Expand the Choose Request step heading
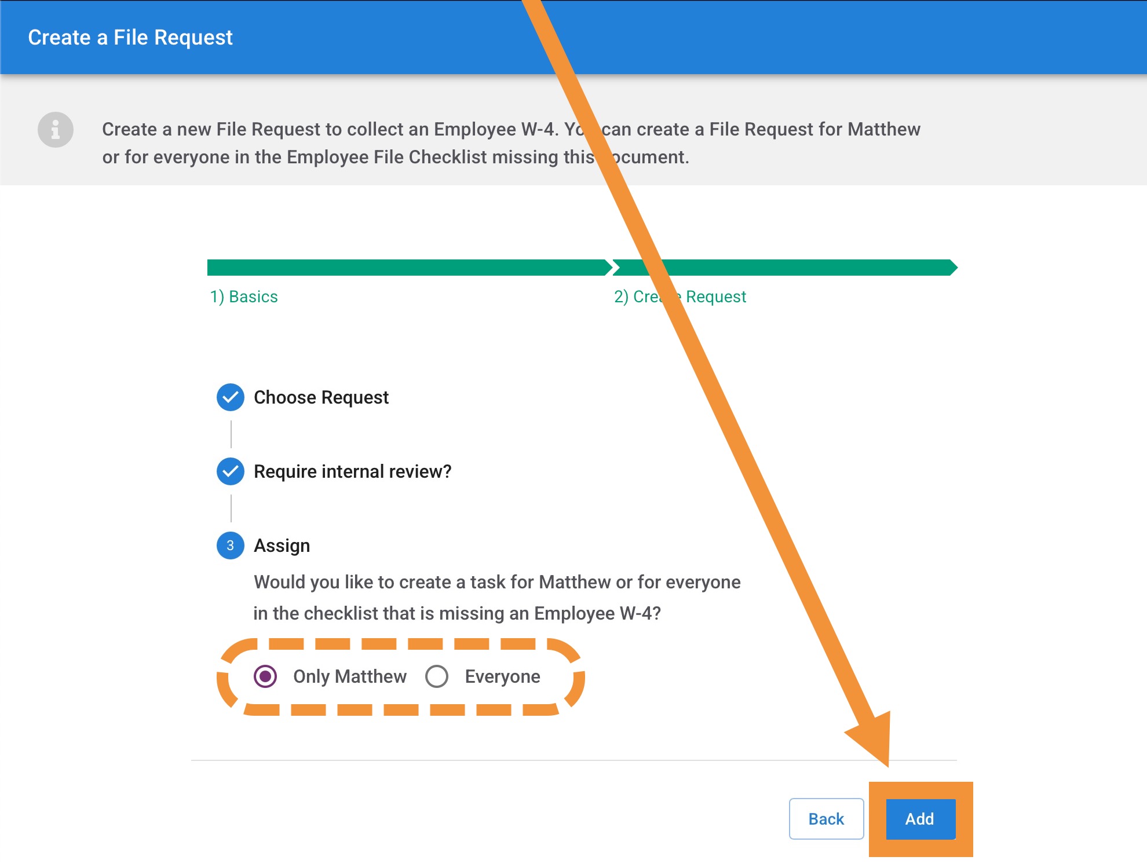The image size is (1147, 864). (321, 397)
